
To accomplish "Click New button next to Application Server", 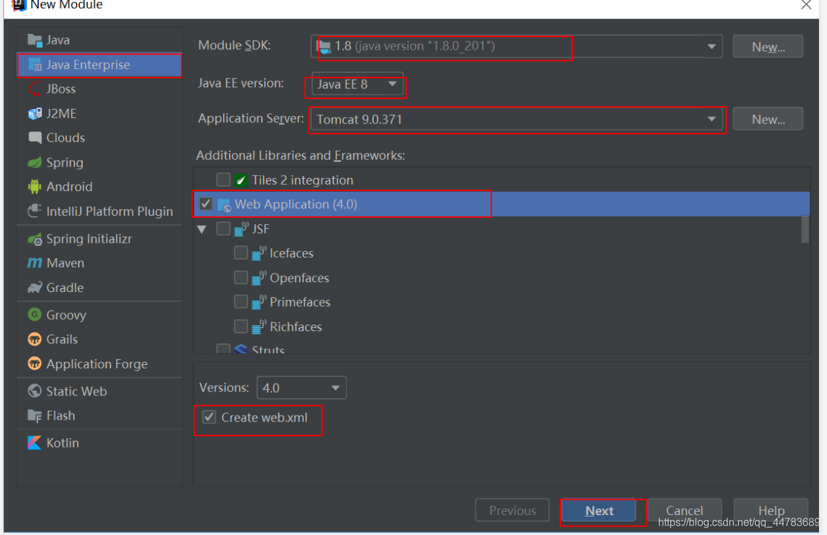I will tap(768, 119).
